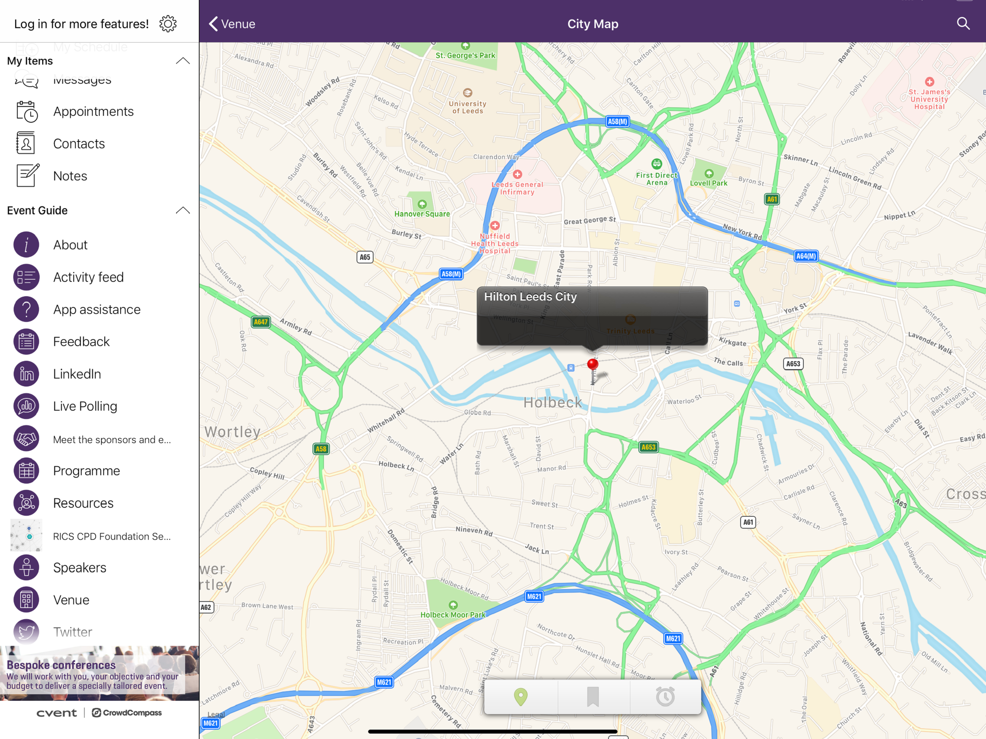Open Feedback label

[81, 342]
